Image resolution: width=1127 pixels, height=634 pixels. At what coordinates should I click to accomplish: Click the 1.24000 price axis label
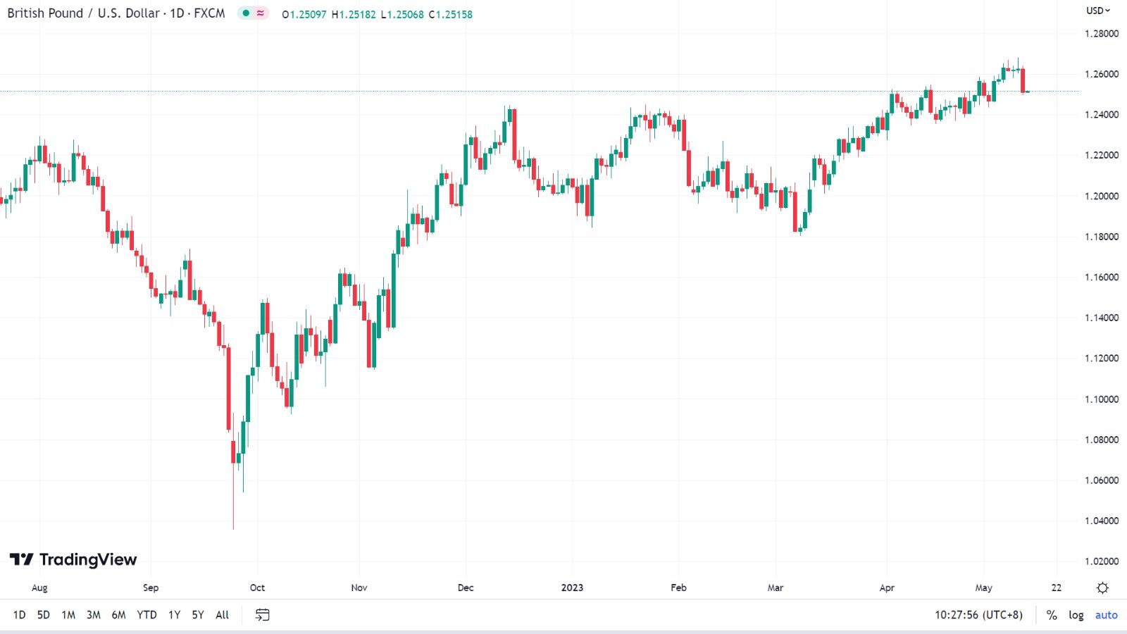click(1102, 115)
